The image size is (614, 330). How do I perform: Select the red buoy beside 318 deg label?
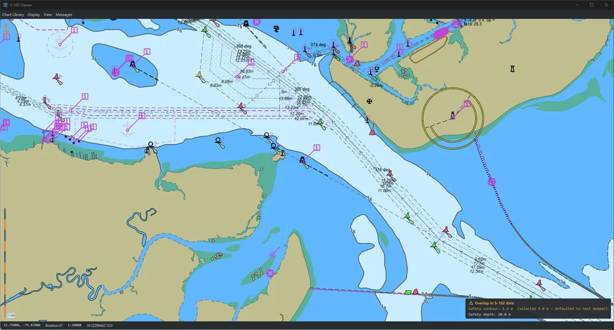point(391,176)
